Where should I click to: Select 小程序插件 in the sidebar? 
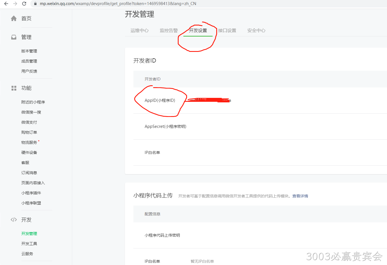31,193
